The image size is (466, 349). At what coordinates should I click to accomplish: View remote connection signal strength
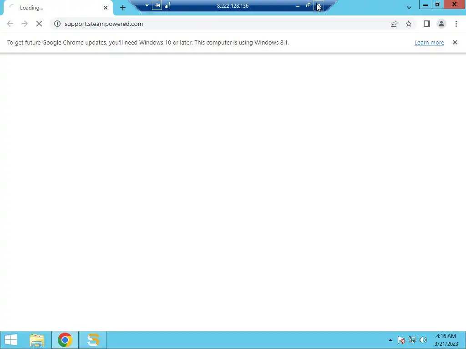click(167, 5)
